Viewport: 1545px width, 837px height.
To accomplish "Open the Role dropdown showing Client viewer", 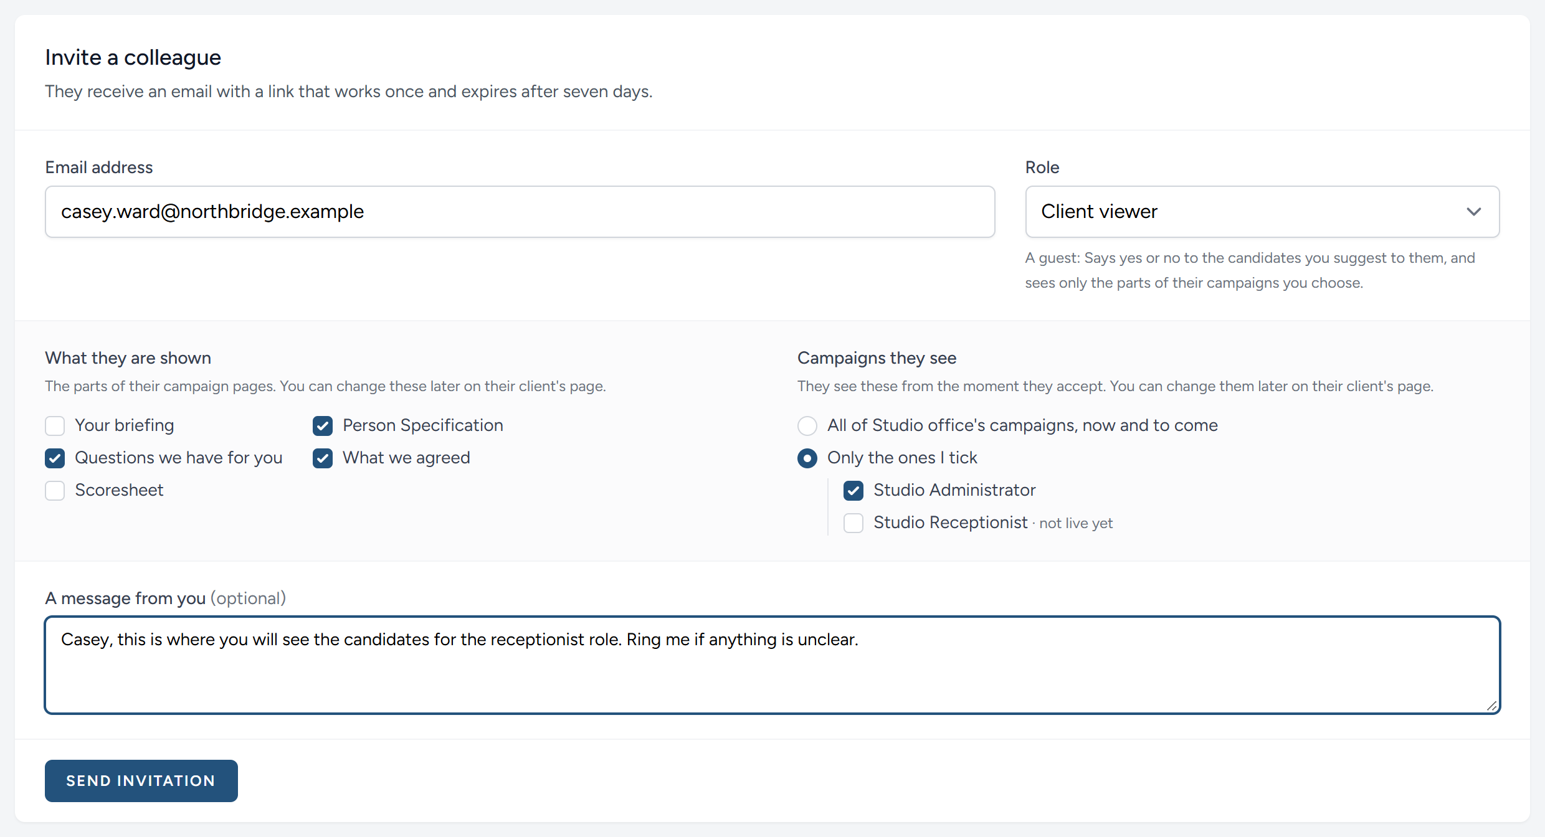I will pyautogui.click(x=1262, y=212).
